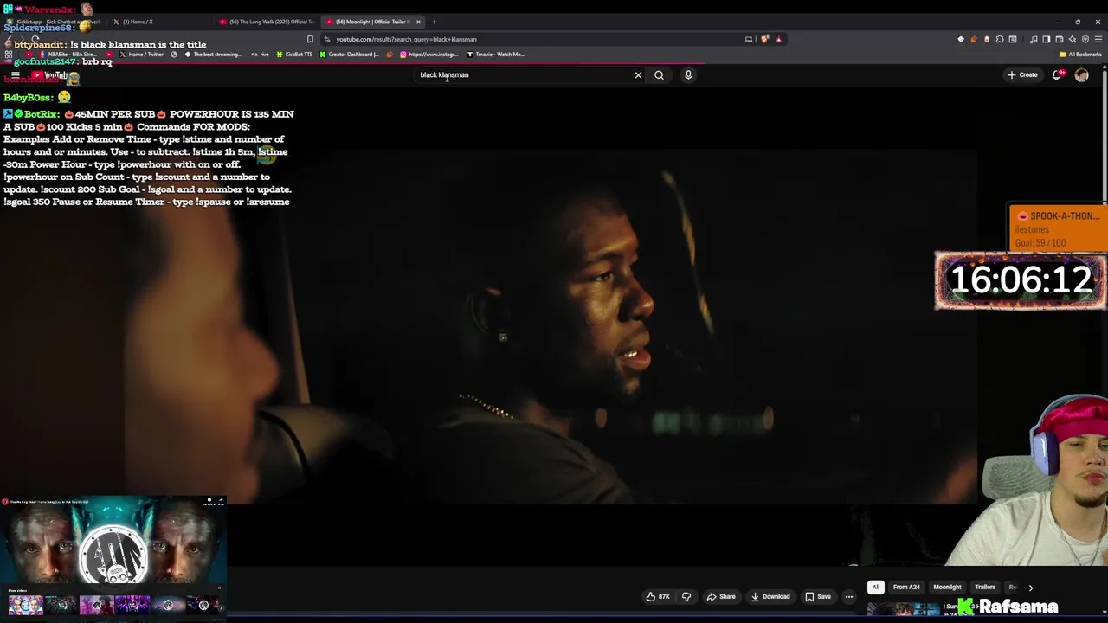Open the Brave VPN shield icon

point(1085,39)
